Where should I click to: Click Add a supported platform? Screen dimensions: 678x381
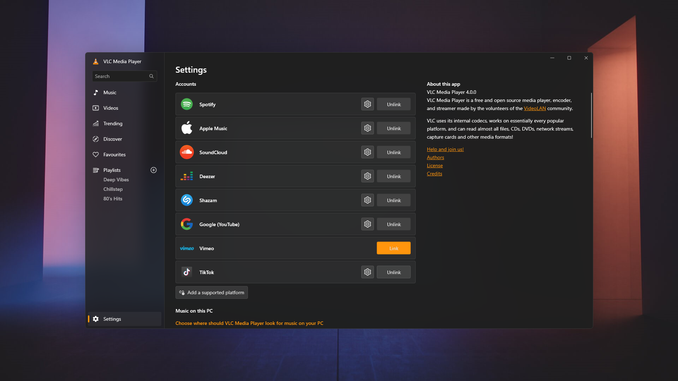(211, 292)
